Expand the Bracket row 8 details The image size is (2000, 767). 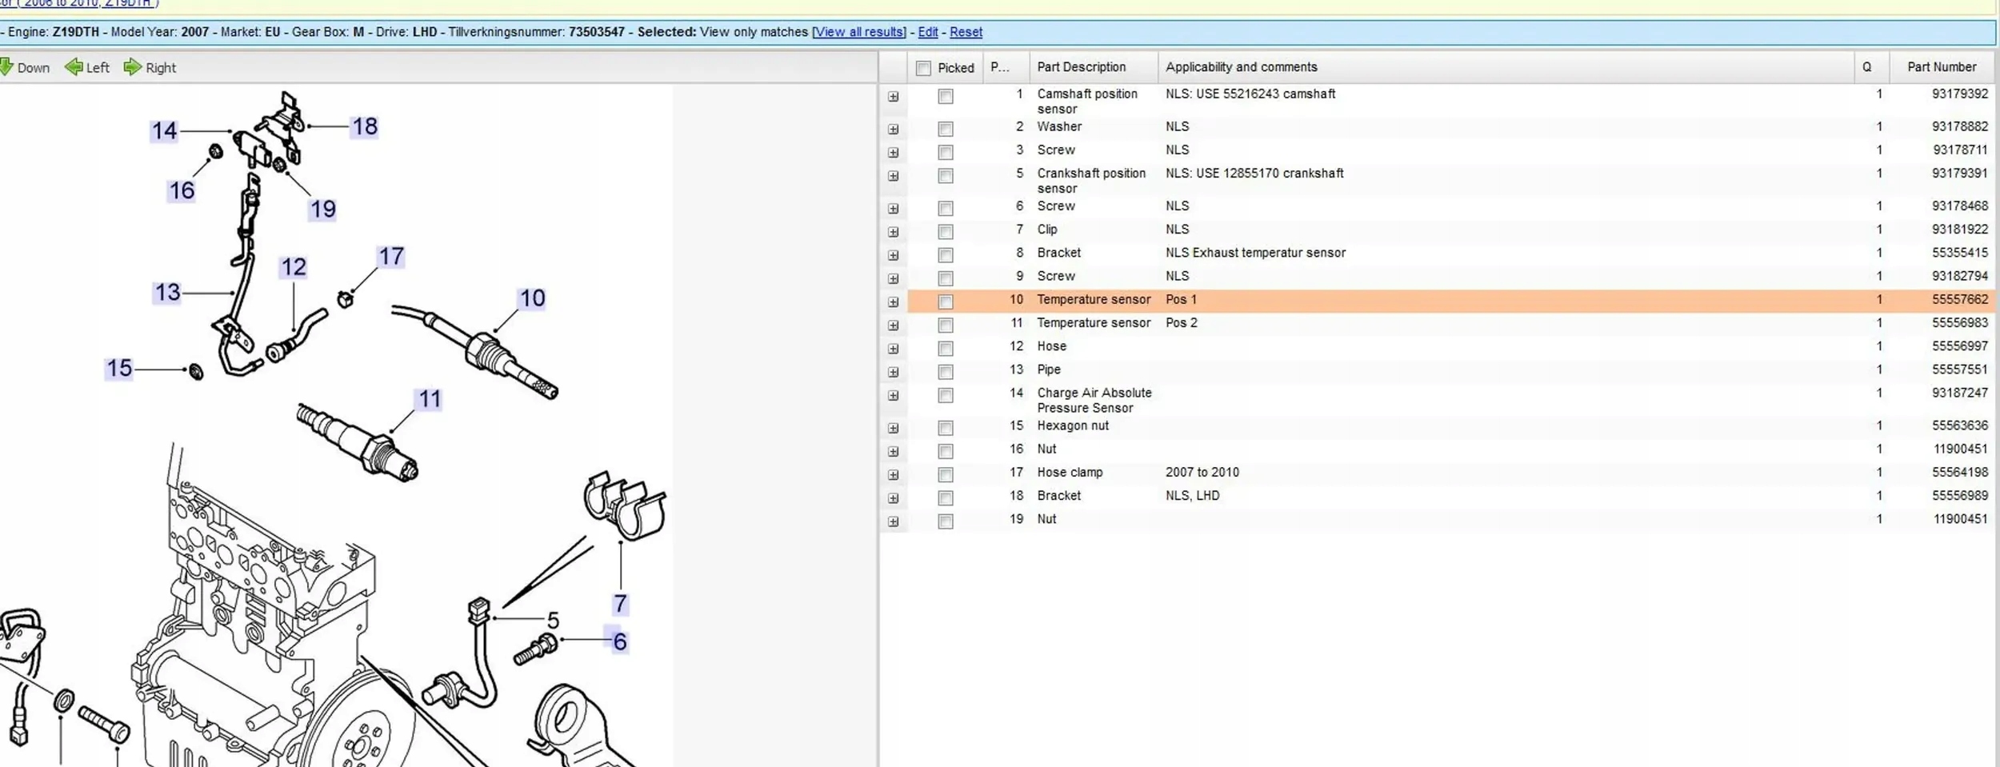click(x=894, y=255)
